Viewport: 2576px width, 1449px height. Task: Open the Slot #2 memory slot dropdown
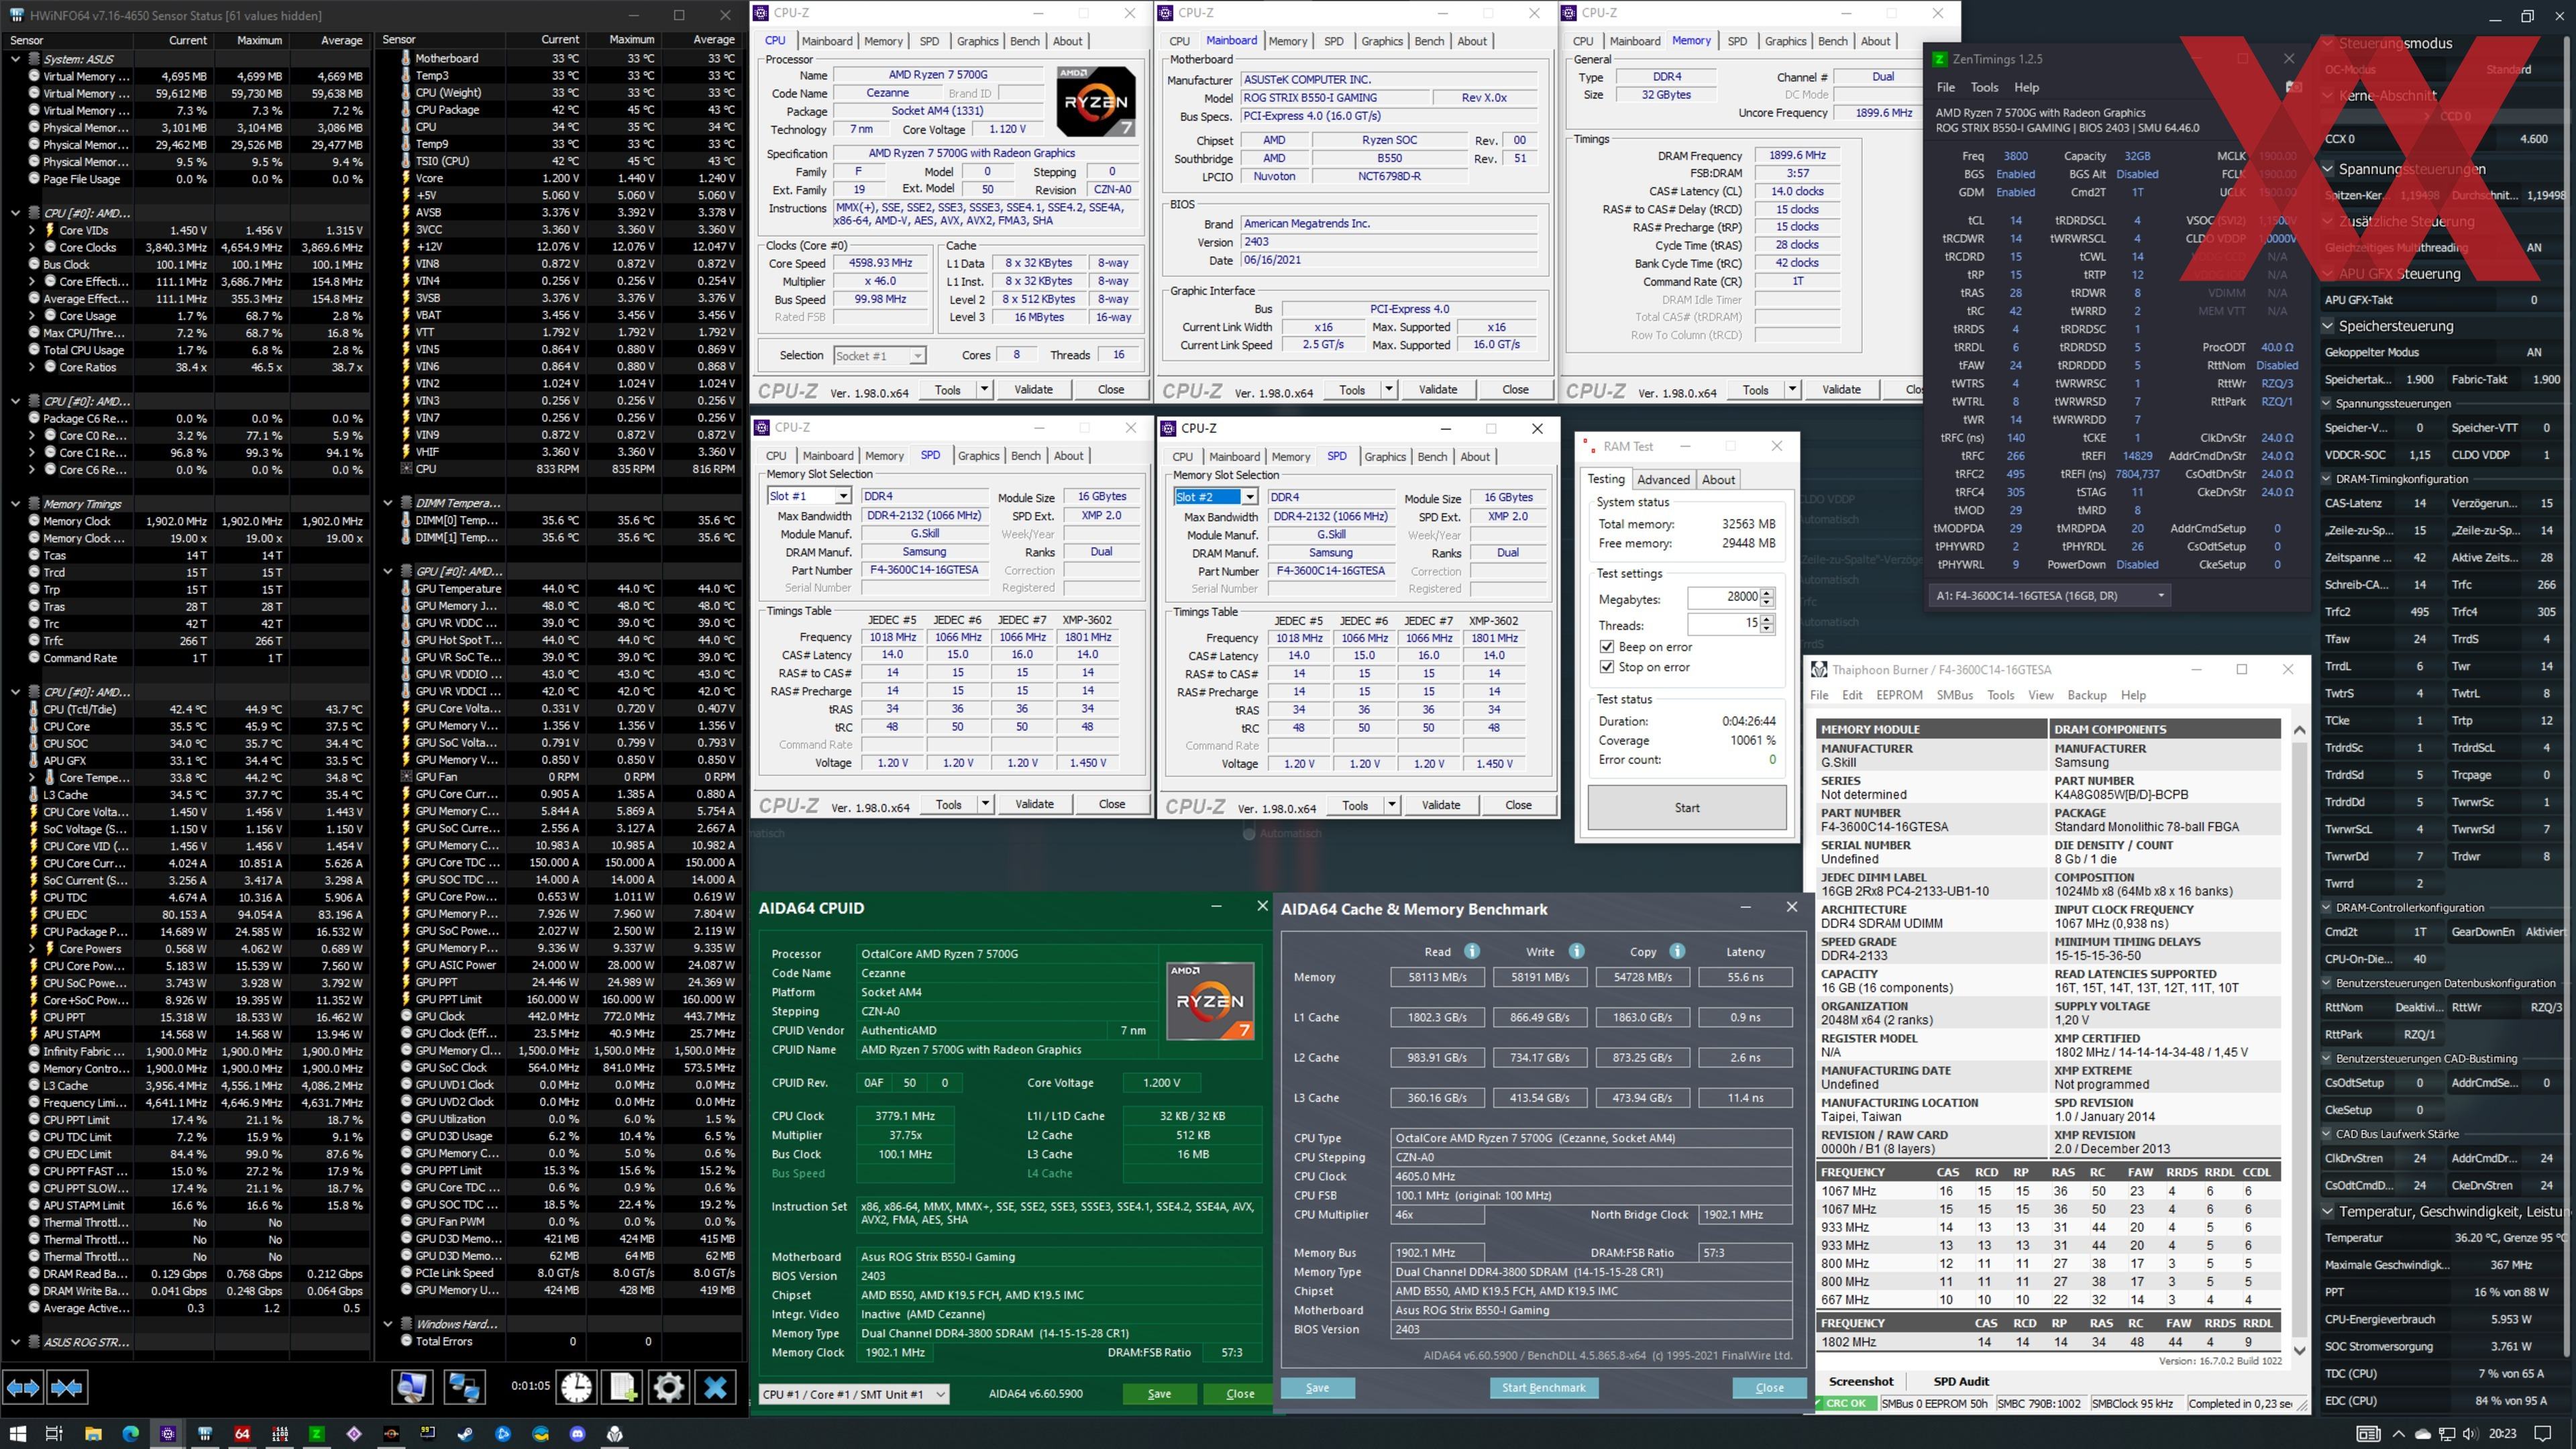1249,497
